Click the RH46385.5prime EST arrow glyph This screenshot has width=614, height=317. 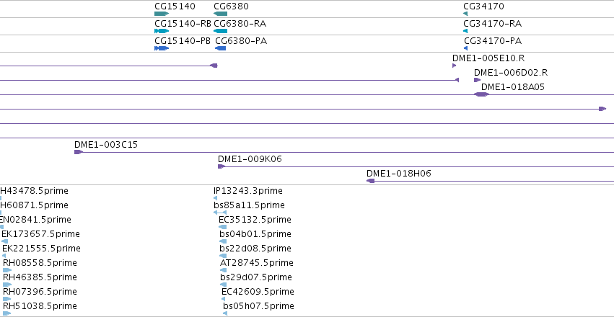coord(7,285)
